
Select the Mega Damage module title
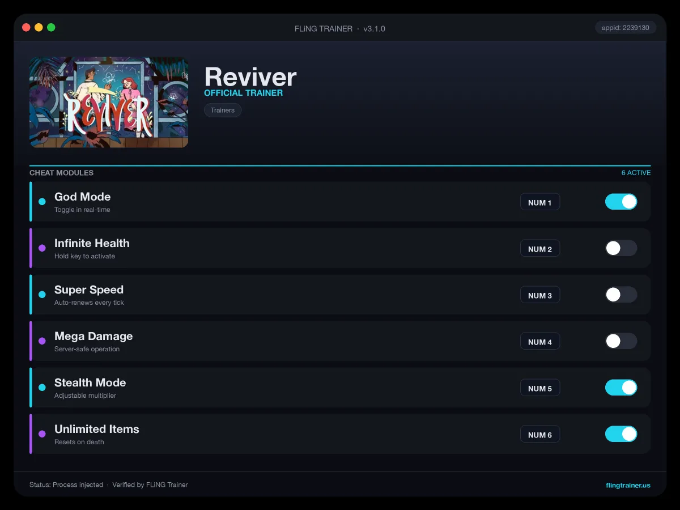93,336
